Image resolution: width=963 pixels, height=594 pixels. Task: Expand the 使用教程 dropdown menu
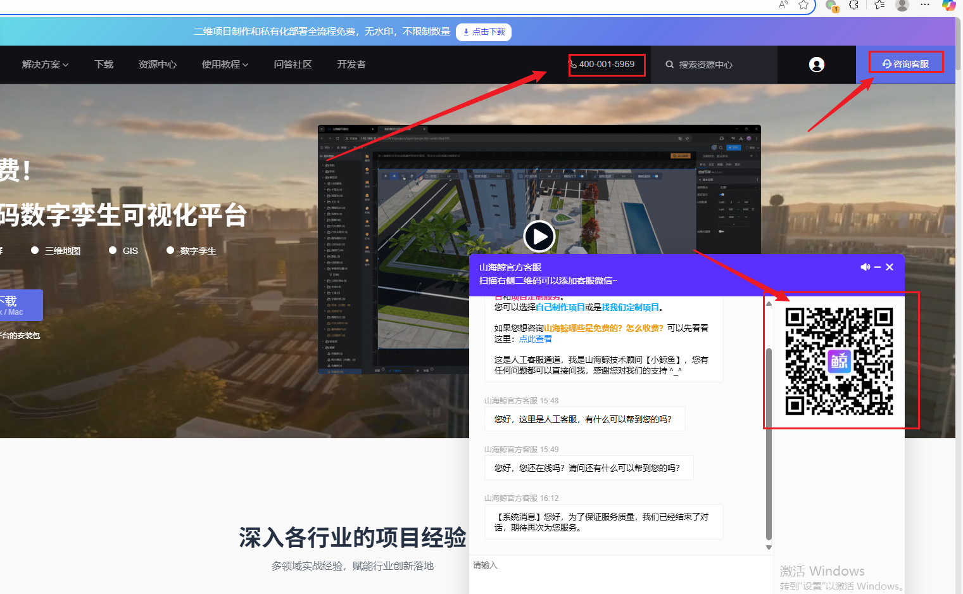tap(225, 65)
